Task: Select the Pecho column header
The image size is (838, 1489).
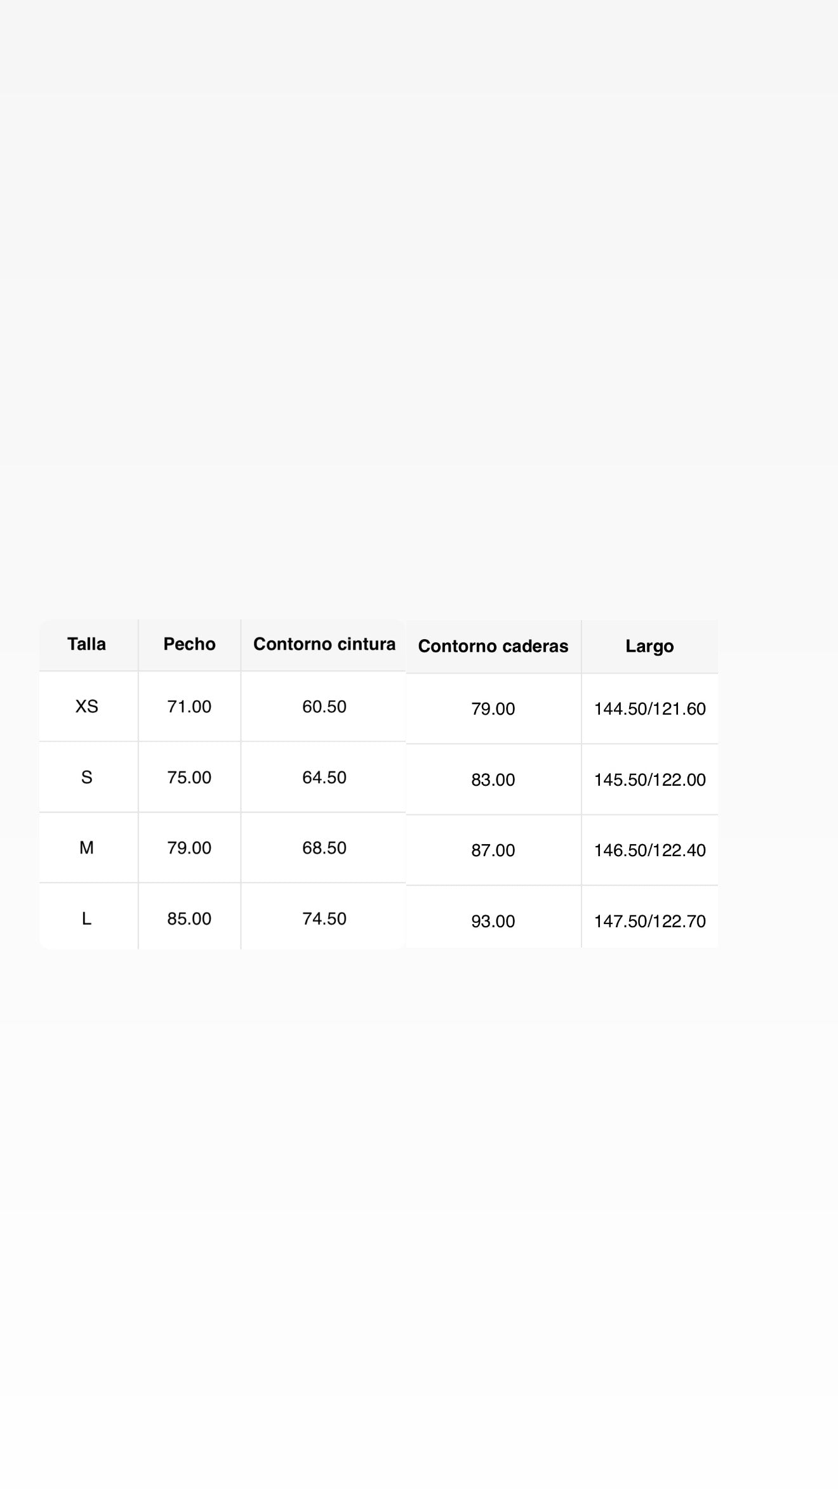Action: [189, 644]
